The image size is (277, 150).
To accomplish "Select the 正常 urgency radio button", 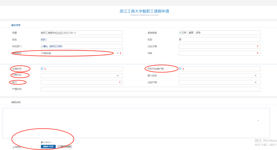I will [x=180, y=33].
